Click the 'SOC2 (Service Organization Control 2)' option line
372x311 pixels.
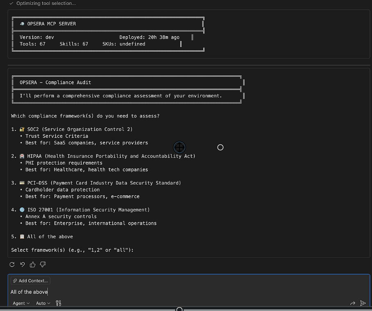pyautogui.click(x=79, y=129)
